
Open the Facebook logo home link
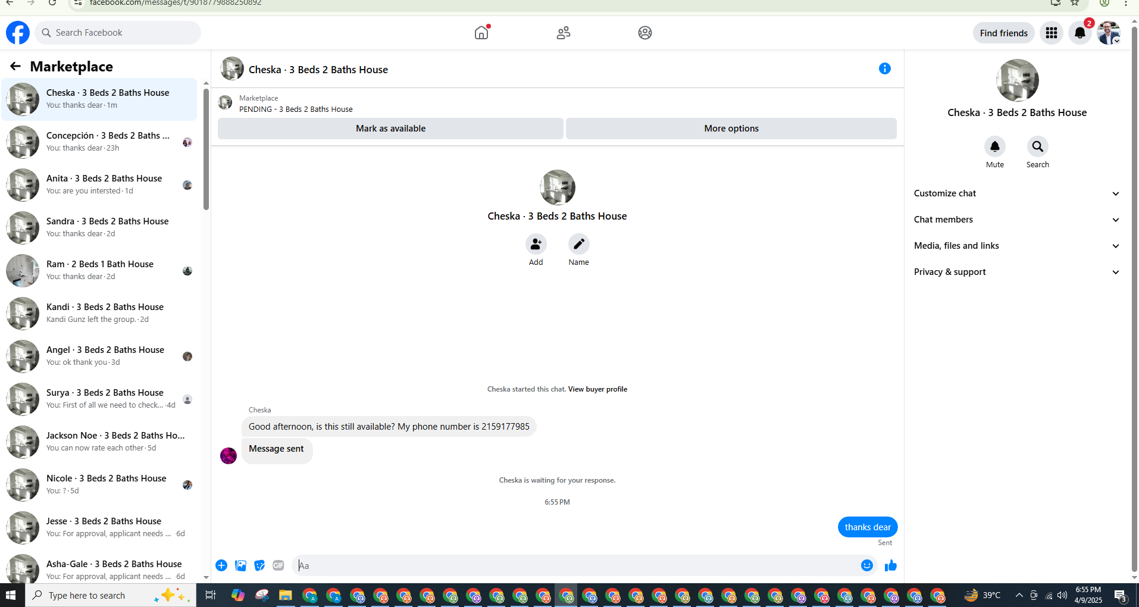pyautogui.click(x=18, y=33)
